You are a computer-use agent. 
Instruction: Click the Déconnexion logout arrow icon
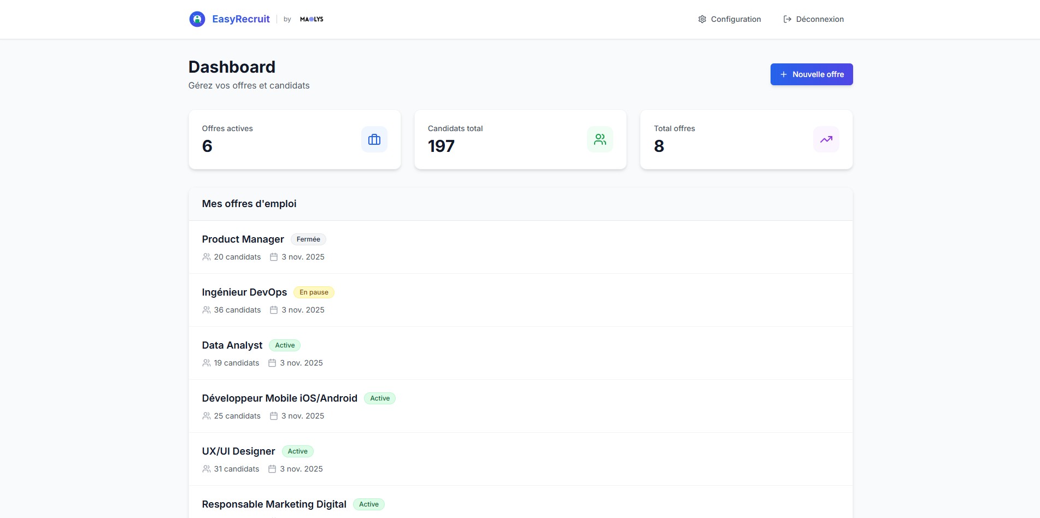point(787,19)
